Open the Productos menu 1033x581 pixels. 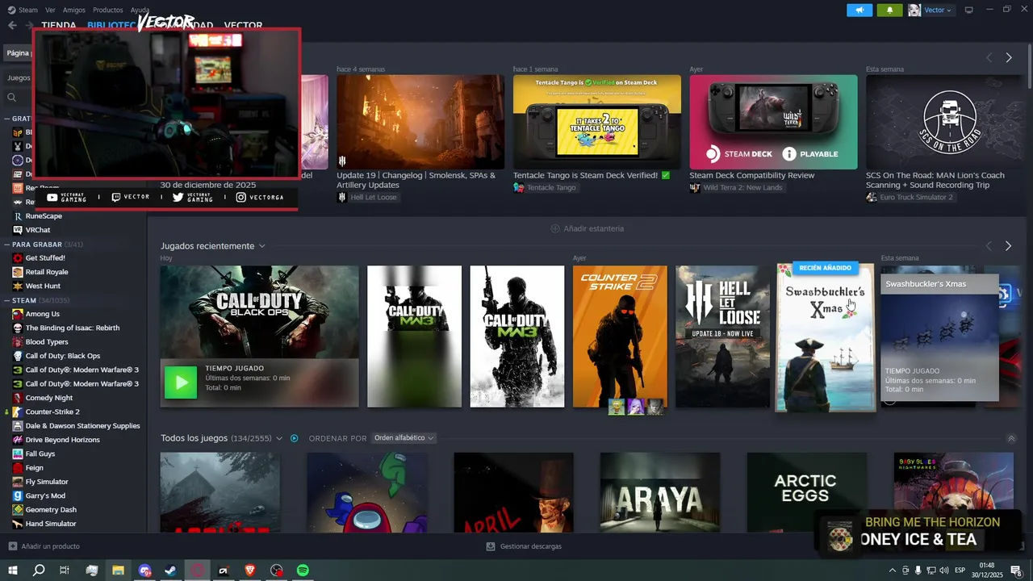click(108, 10)
